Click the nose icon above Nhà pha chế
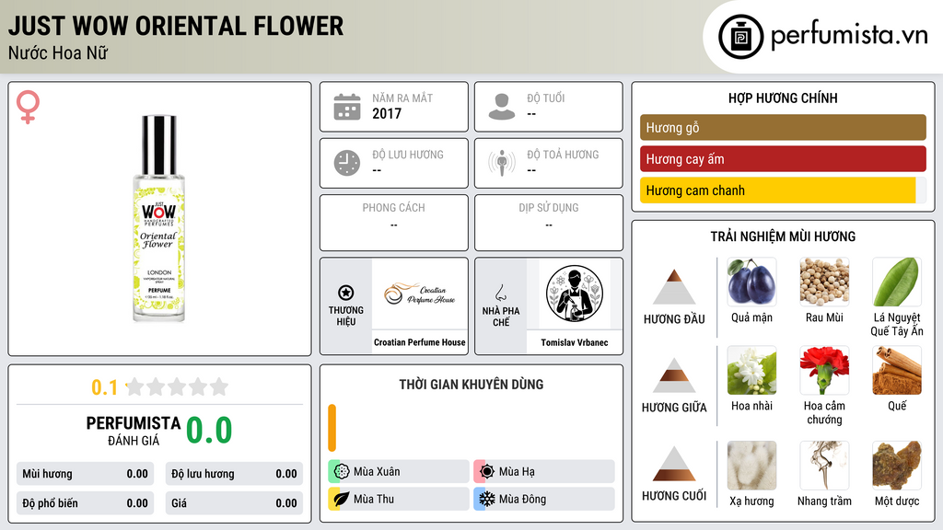The height and width of the screenshot is (530, 943). (x=500, y=293)
